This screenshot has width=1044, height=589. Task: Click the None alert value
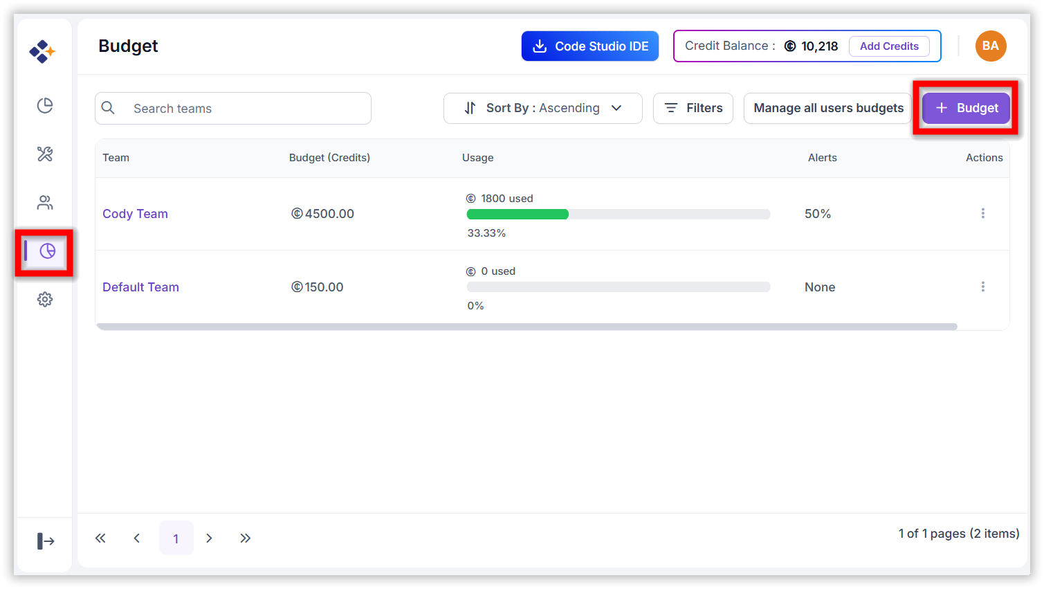pyautogui.click(x=820, y=287)
